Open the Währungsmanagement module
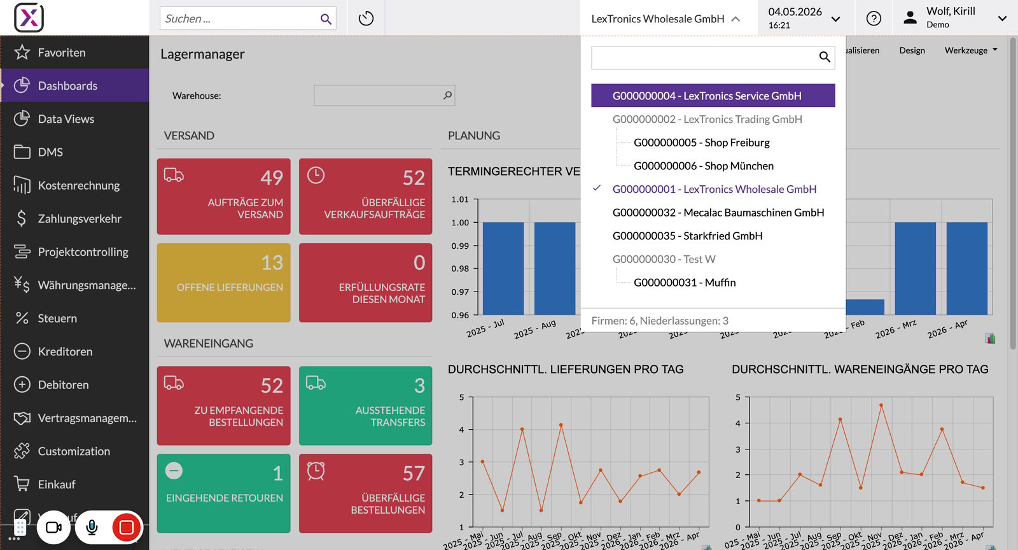1018x550 pixels. 74,285
